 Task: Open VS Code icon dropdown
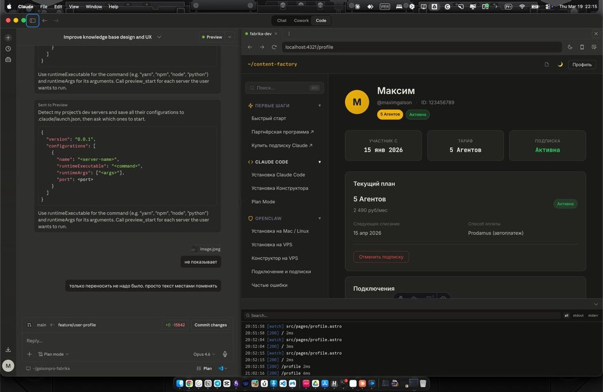(223, 368)
